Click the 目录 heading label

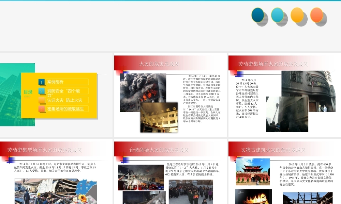click(28, 92)
